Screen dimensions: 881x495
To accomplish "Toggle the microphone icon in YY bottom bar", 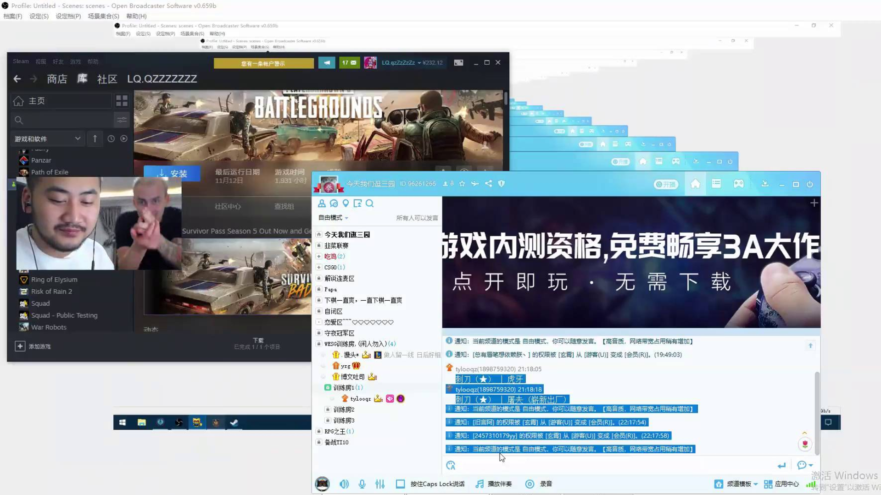I will [x=362, y=484].
